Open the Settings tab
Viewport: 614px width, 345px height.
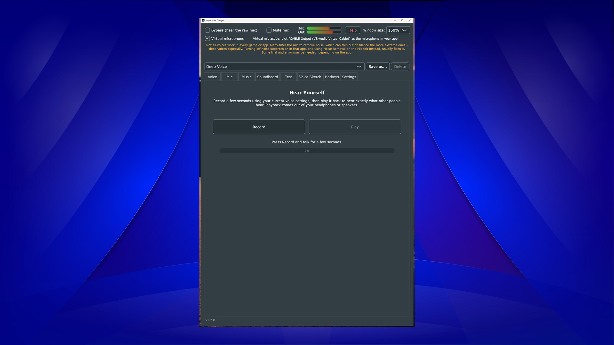pos(349,77)
